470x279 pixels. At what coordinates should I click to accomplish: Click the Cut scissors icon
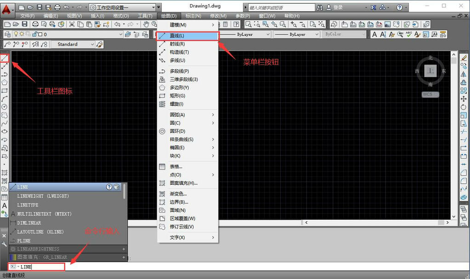pos(72,24)
